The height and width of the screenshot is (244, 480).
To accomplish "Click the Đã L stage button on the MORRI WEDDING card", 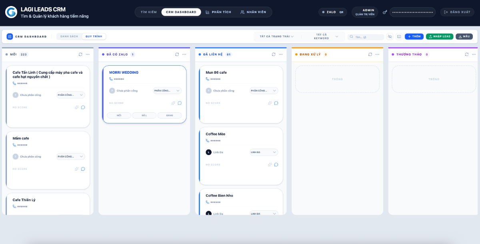I will tap(144, 115).
